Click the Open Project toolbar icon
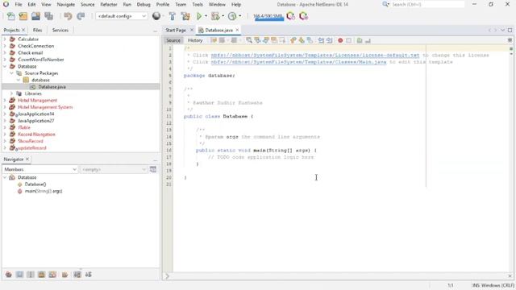This screenshot has width=516, height=290. tap(35, 16)
